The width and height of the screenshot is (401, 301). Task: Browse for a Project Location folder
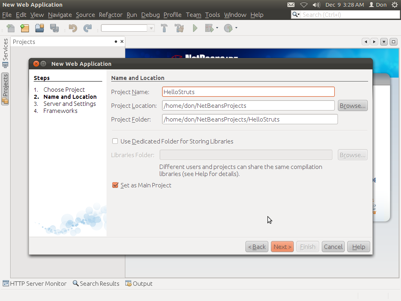click(352, 105)
